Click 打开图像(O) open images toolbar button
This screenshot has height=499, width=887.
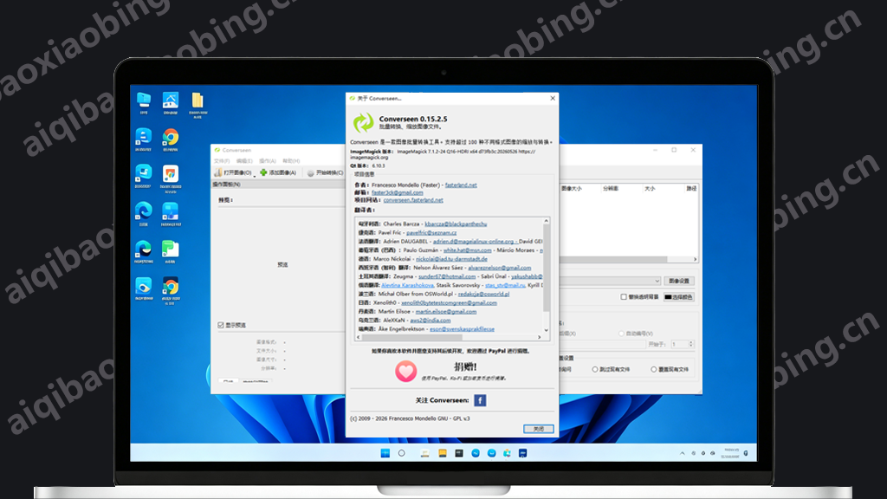coord(233,172)
